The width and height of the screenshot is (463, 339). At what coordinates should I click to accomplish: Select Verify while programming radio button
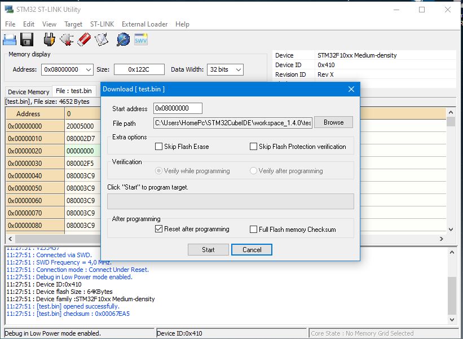pos(158,171)
